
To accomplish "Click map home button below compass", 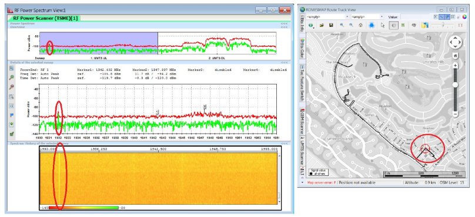I will 455,56.
